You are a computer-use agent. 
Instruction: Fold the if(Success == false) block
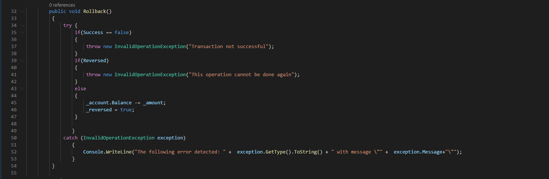pyautogui.click(x=22, y=32)
